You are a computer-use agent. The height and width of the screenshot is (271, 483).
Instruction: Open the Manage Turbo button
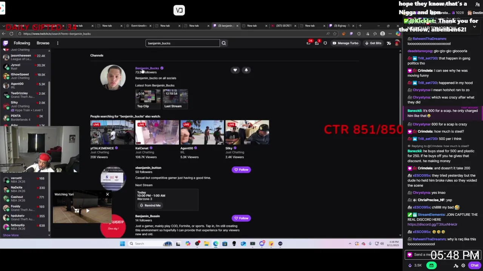click(x=345, y=43)
